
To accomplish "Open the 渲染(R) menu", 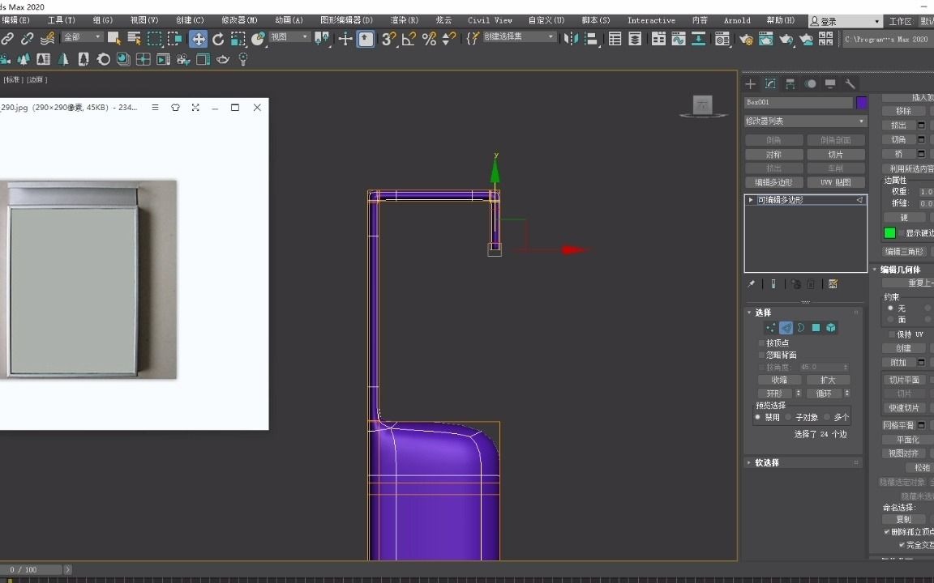I will [404, 20].
